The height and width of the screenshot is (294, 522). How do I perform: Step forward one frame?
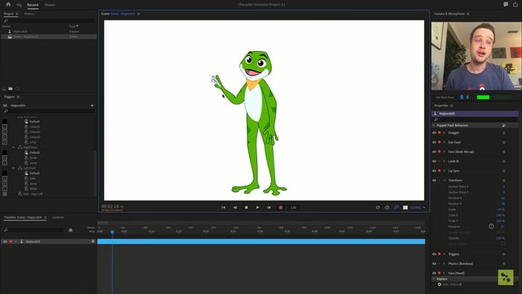(x=269, y=207)
